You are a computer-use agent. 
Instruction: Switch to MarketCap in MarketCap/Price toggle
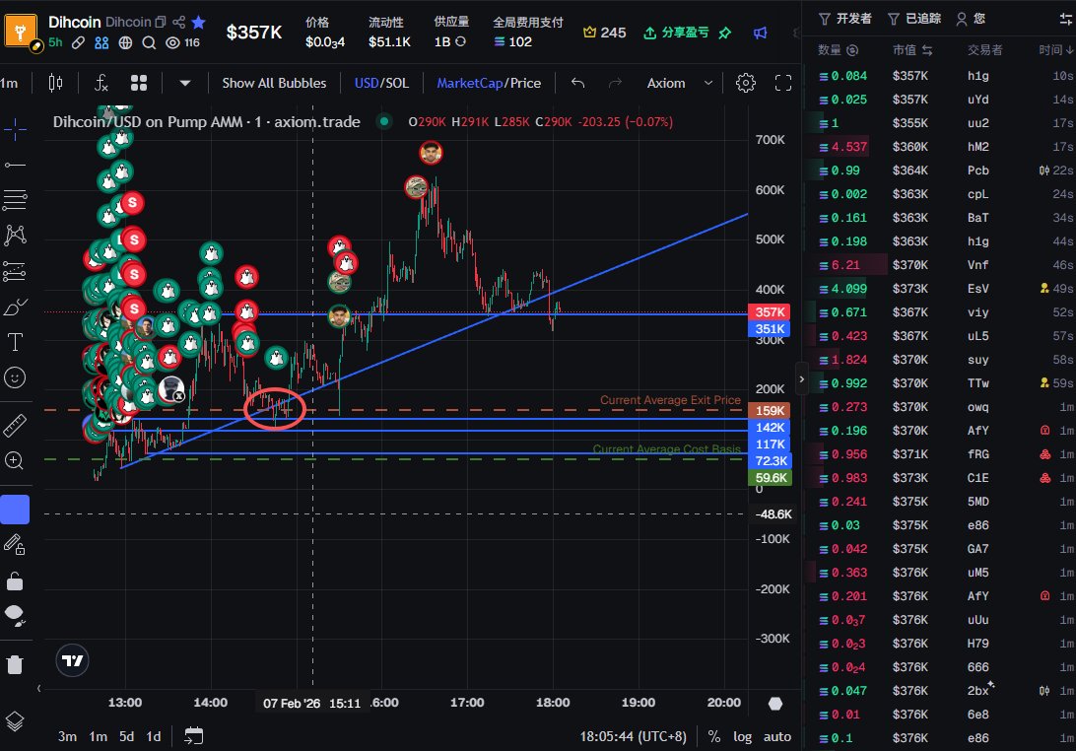tap(470, 83)
